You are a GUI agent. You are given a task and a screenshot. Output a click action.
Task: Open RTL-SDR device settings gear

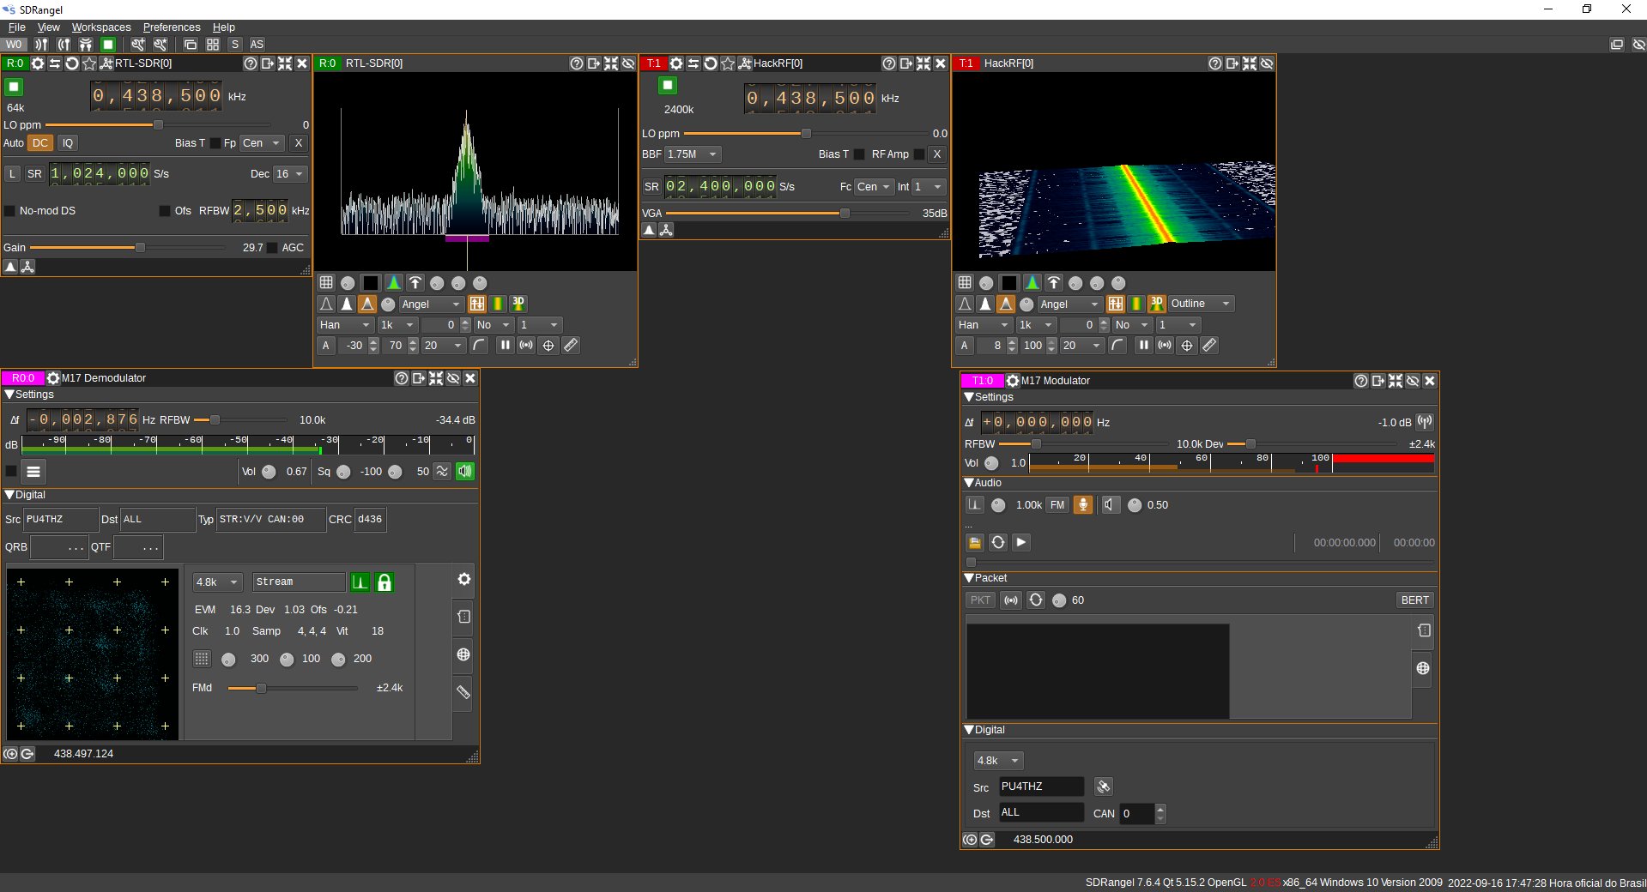pyautogui.click(x=38, y=63)
